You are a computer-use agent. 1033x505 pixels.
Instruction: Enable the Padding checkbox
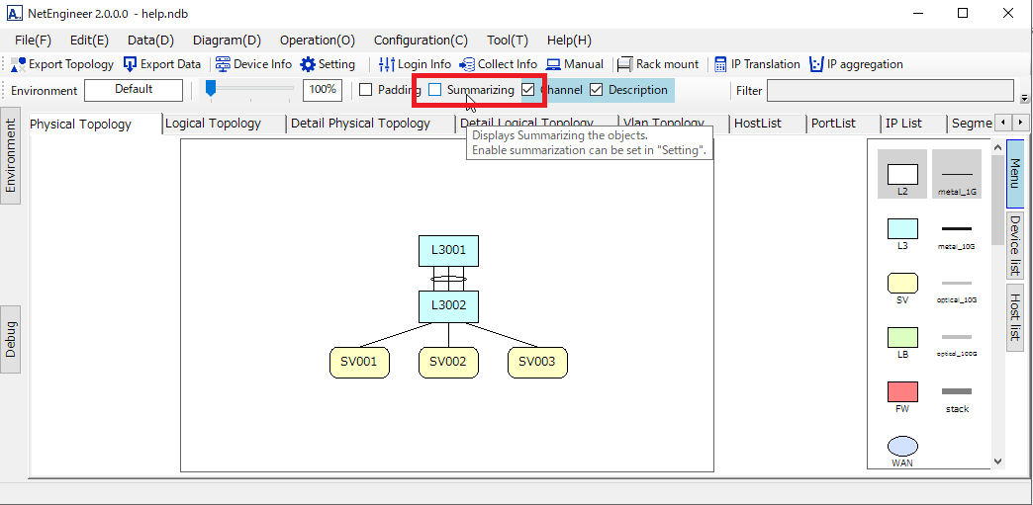click(x=366, y=90)
